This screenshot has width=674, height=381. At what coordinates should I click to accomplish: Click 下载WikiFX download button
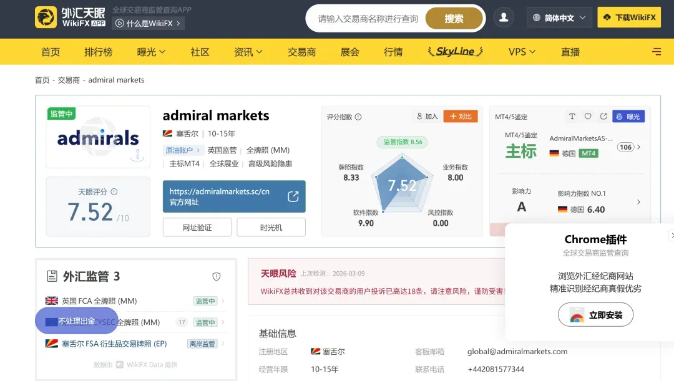629,17
